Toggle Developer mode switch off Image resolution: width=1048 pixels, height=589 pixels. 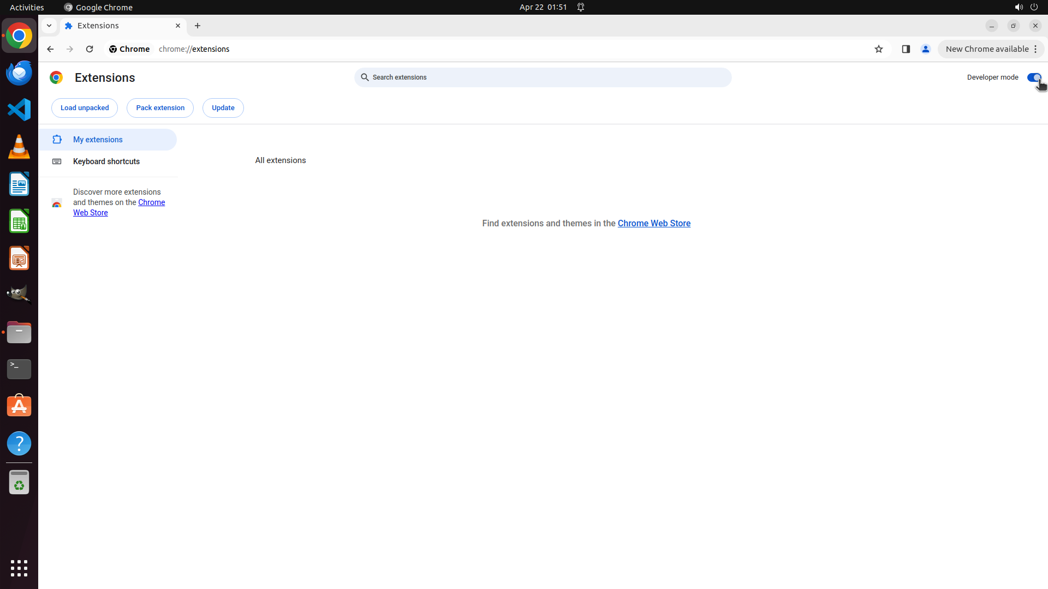point(1033,77)
